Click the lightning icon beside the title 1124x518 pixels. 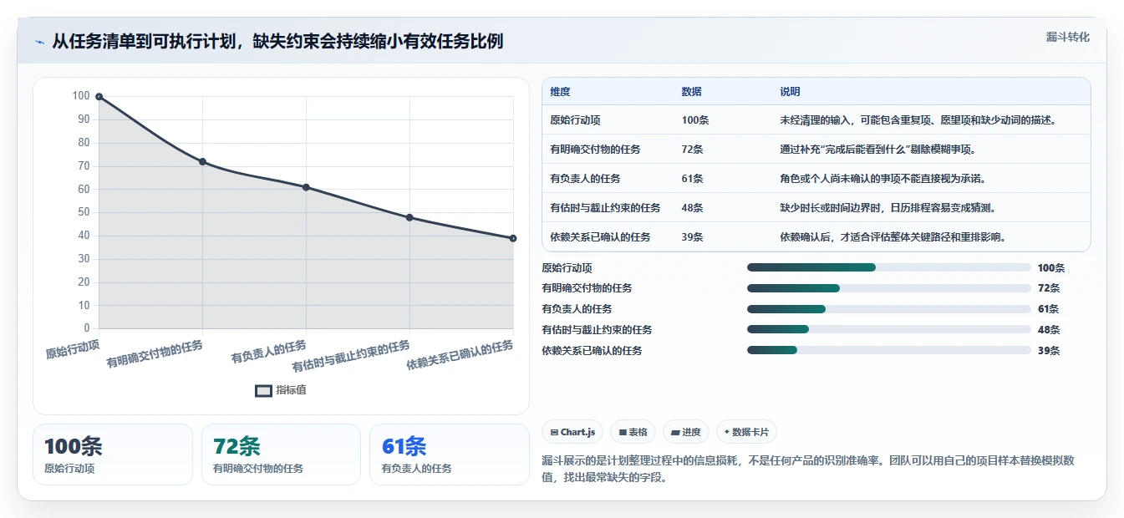40,42
